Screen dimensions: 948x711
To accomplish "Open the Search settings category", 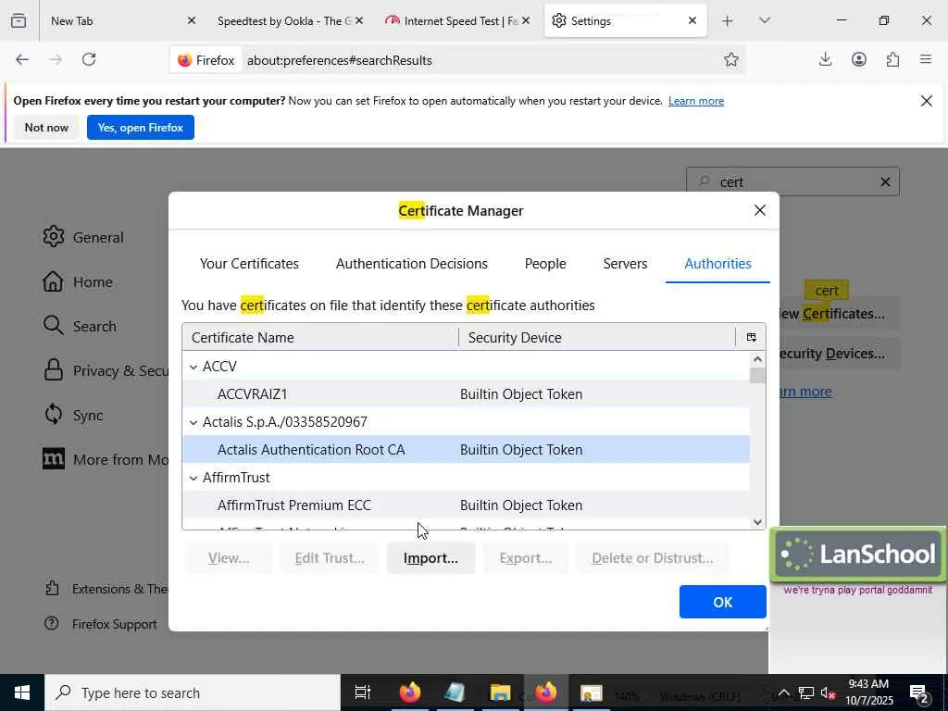I will 80,327.
